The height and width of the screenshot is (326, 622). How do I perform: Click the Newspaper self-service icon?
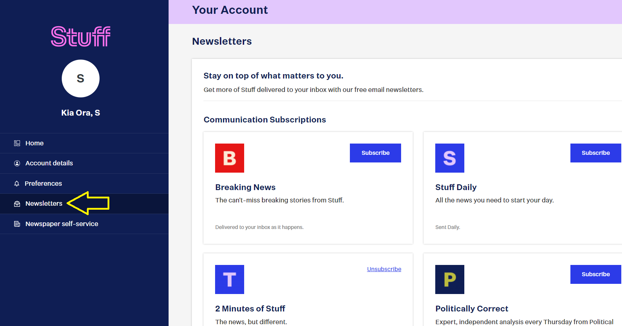(x=17, y=224)
